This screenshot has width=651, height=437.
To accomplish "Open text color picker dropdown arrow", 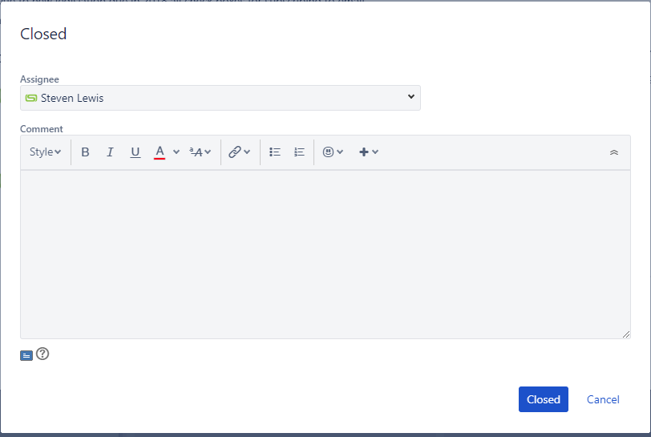I will [x=176, y=152].
